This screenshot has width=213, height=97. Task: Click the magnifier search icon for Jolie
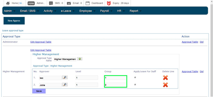65,85
